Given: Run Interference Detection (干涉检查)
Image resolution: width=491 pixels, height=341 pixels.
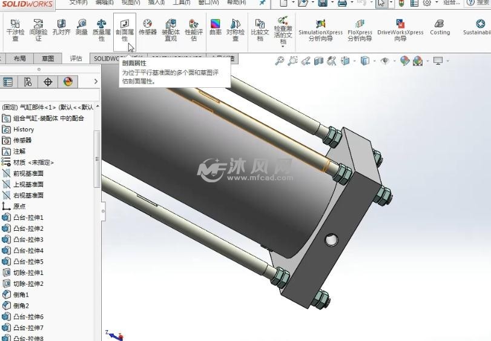Looking at the screenshot, I should pyautogui.click(x=15, y=30).
